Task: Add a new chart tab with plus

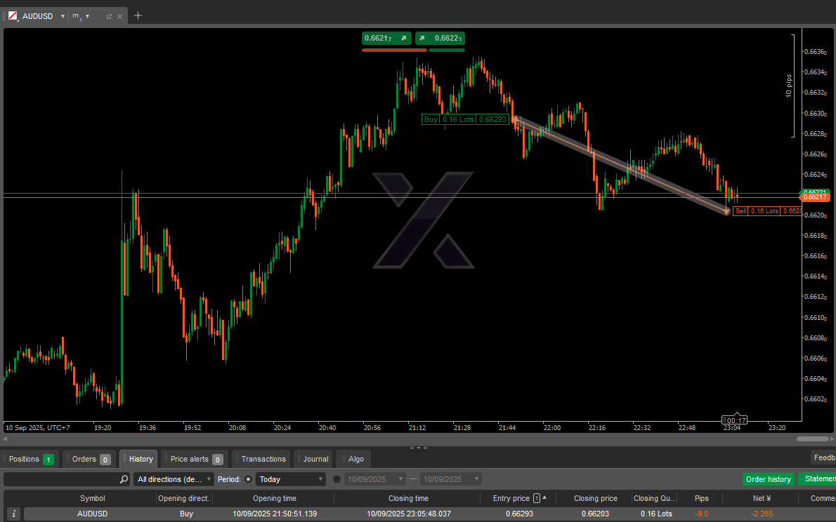Action: (138, 15)
